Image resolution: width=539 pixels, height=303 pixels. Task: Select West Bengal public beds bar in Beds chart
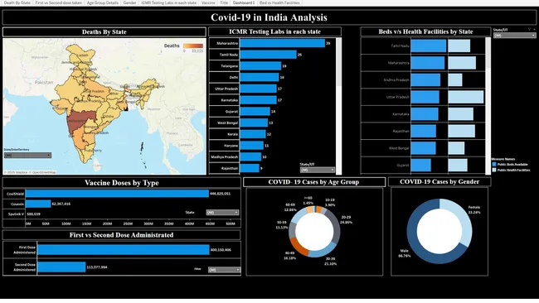click(x=423, y=148)
